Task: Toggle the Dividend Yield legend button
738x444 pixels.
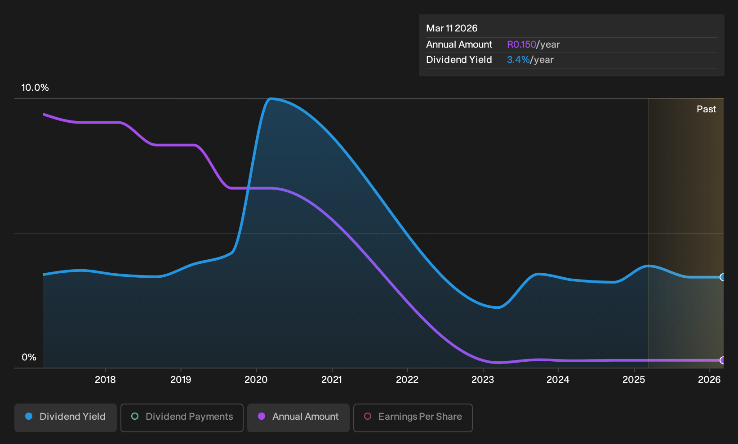Action: point(66,418)
